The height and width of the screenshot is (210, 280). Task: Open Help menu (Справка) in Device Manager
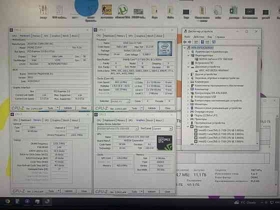coord(220,37)
